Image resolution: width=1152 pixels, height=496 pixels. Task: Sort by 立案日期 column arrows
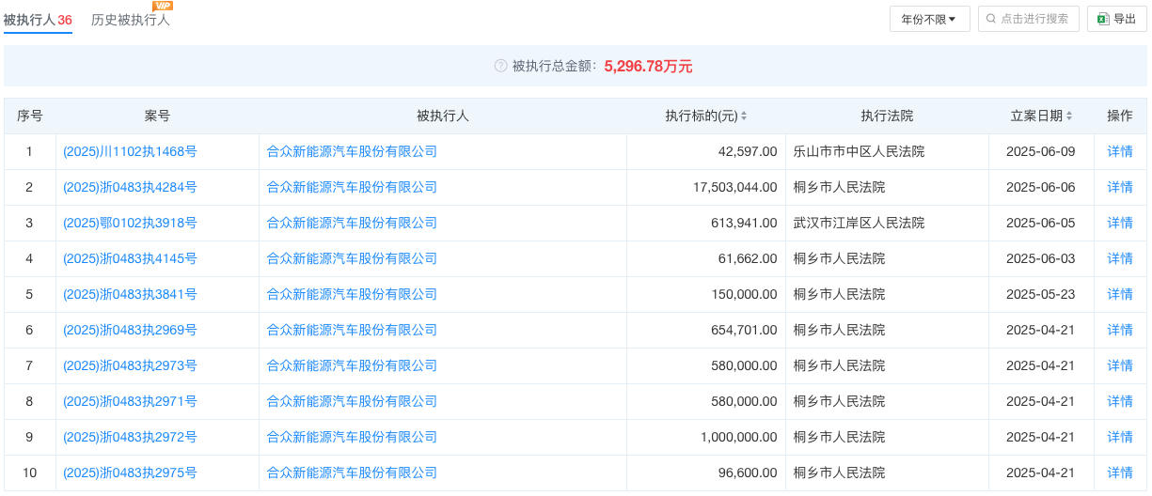pyautogui.click(x=1069, y=116)
